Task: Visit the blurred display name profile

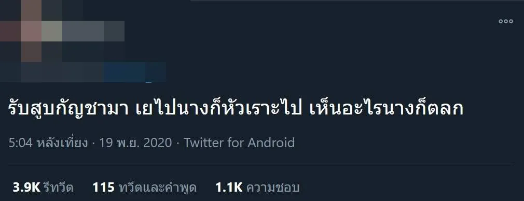Action: pyautogui.click(x=83, y=31)
